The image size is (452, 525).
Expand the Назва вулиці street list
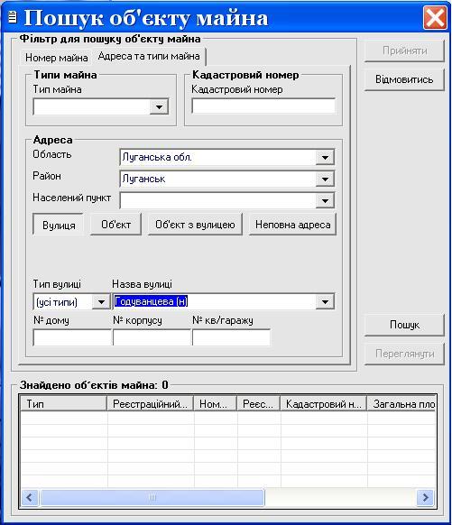[325, 301]
